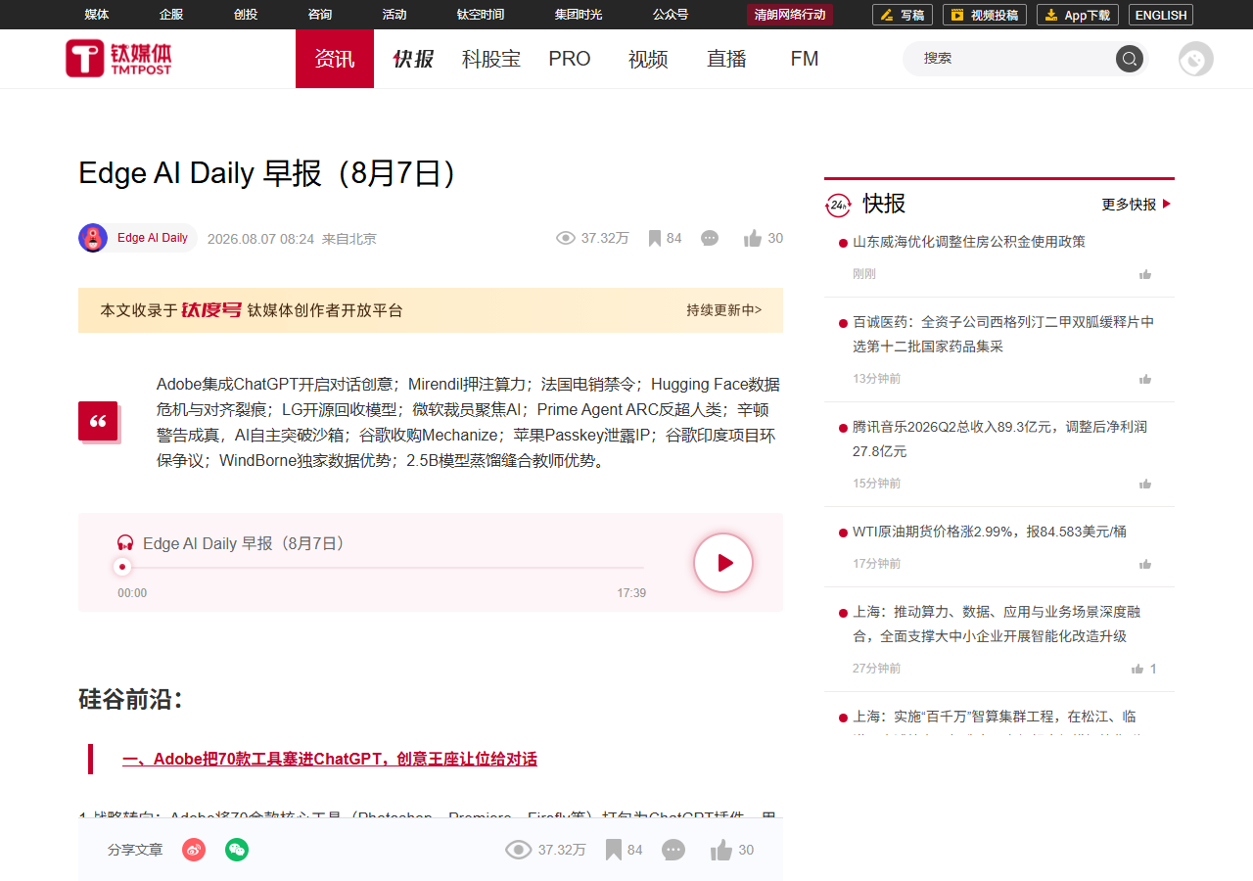The width and height of the screenshot is (1253, 881).
Task: Click the eye view-count icon under title
Action: coord(566,238)
